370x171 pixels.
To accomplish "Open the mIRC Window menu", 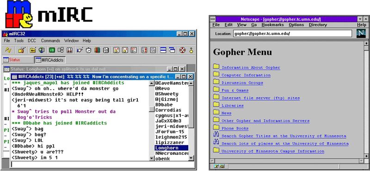I will pyautogui.click(x=72, y=41).
